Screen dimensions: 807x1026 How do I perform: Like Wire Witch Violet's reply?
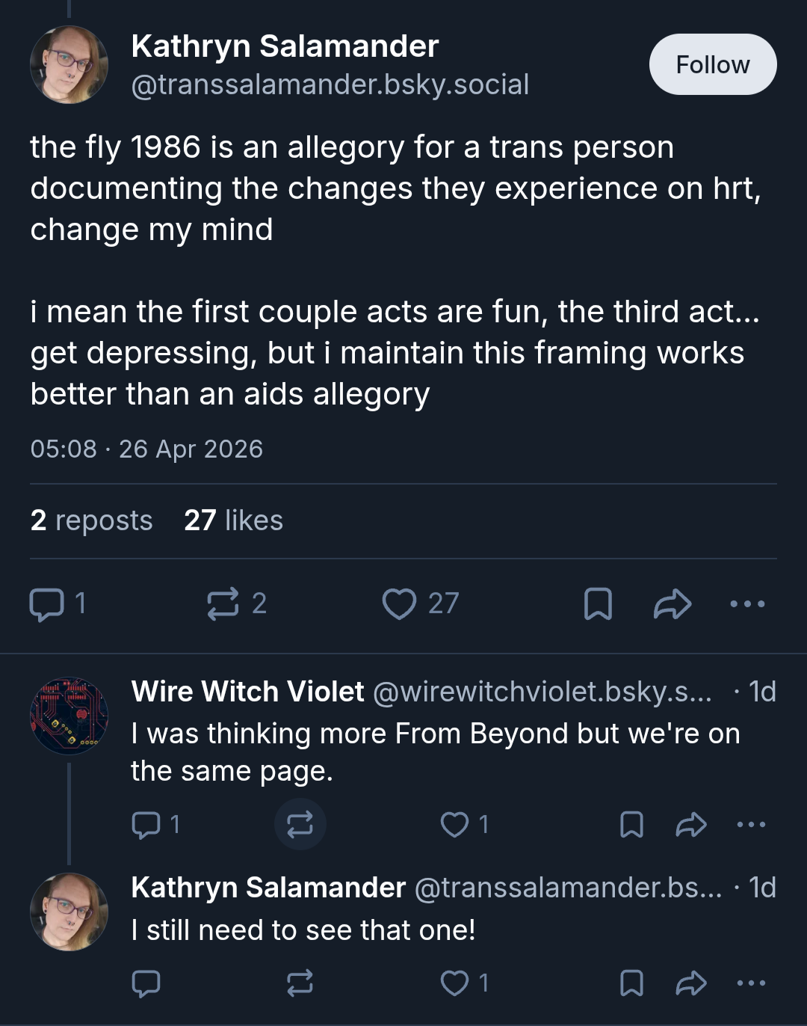tap(464, 825)
